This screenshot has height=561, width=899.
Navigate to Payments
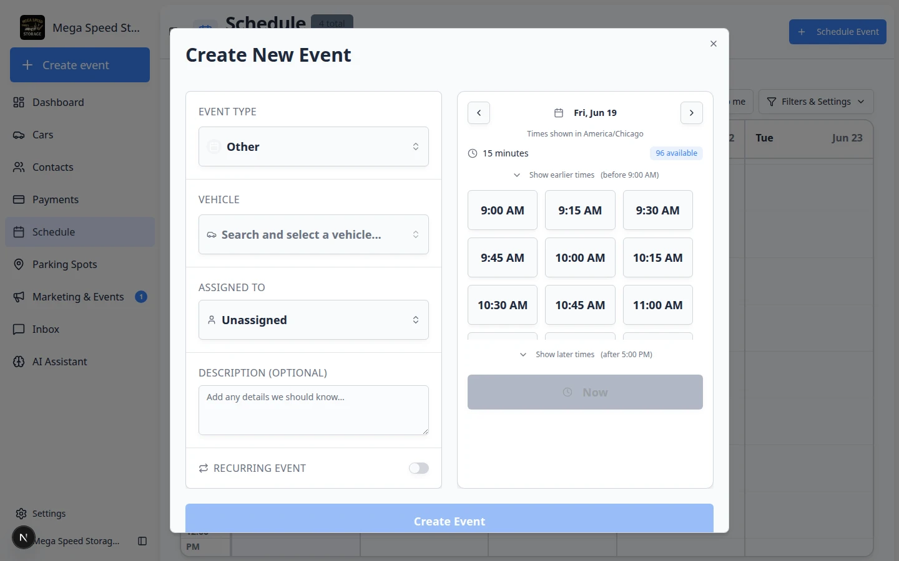click(x=80, y=199)
